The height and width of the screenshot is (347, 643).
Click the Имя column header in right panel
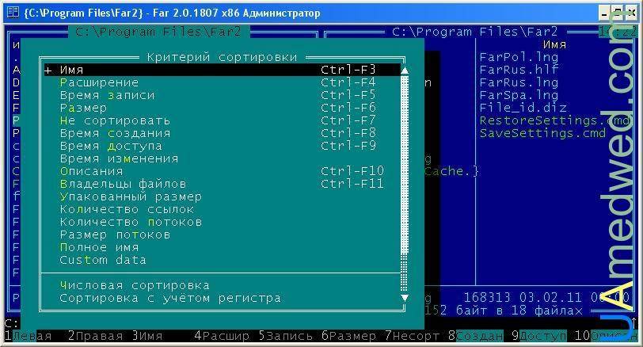click(x=554, y=44)
